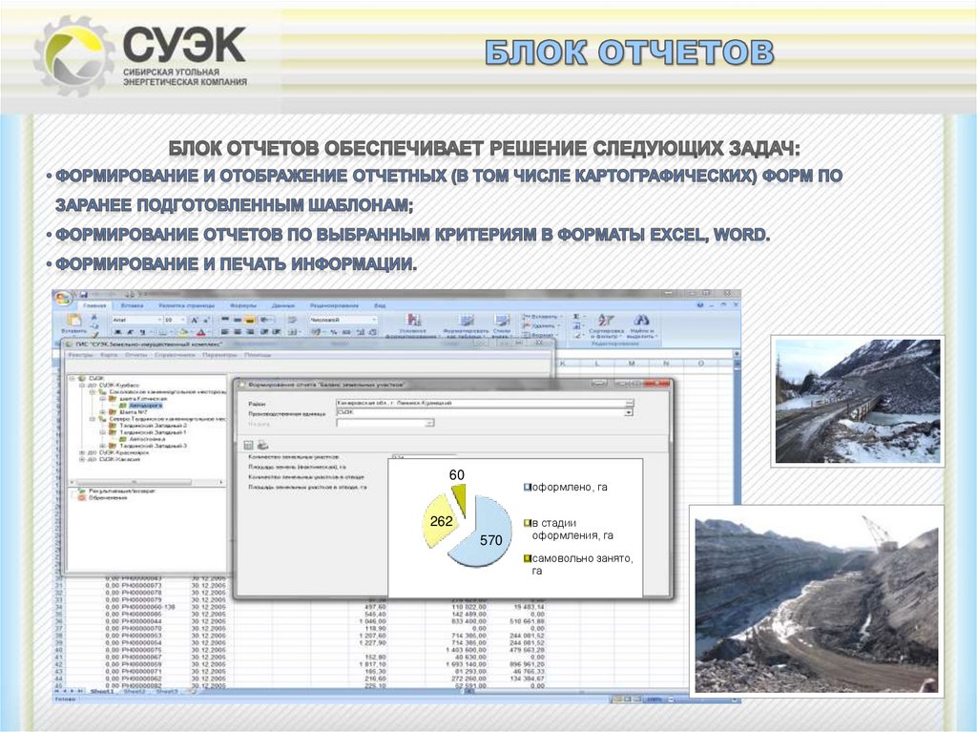
Task: Click the Find and Select binoculars icon
Action: point(641,321)
